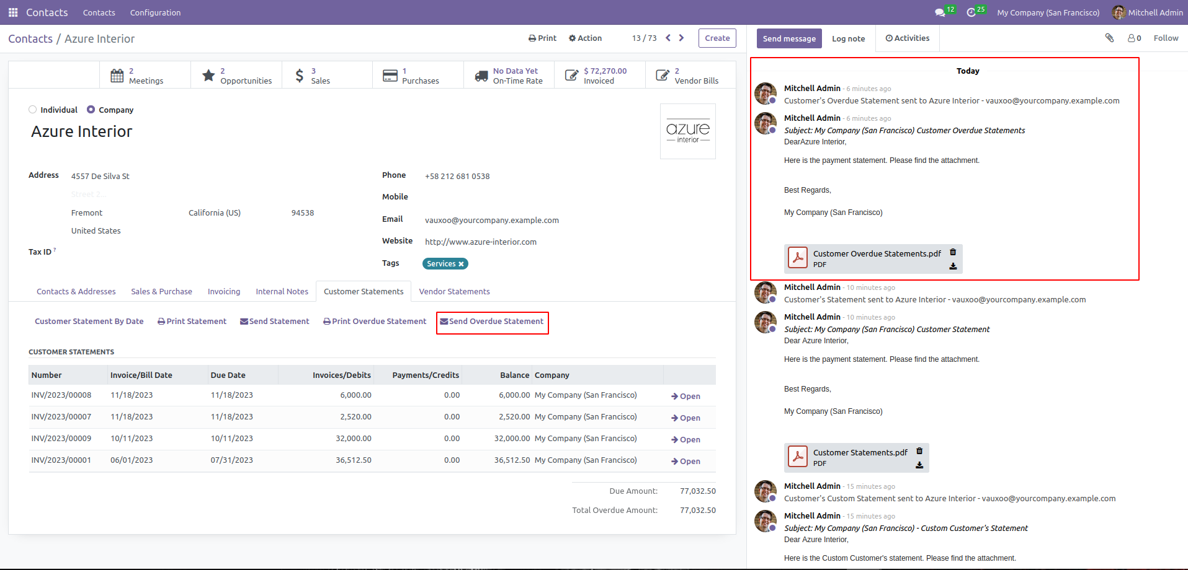Switch to the Invoicing tab
1188x570 pixels.
(x=224, y=291)
